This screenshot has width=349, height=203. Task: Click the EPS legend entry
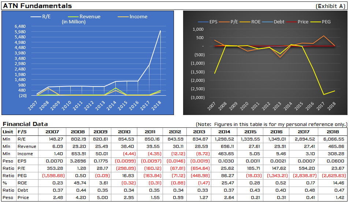(x=207, y=22)
